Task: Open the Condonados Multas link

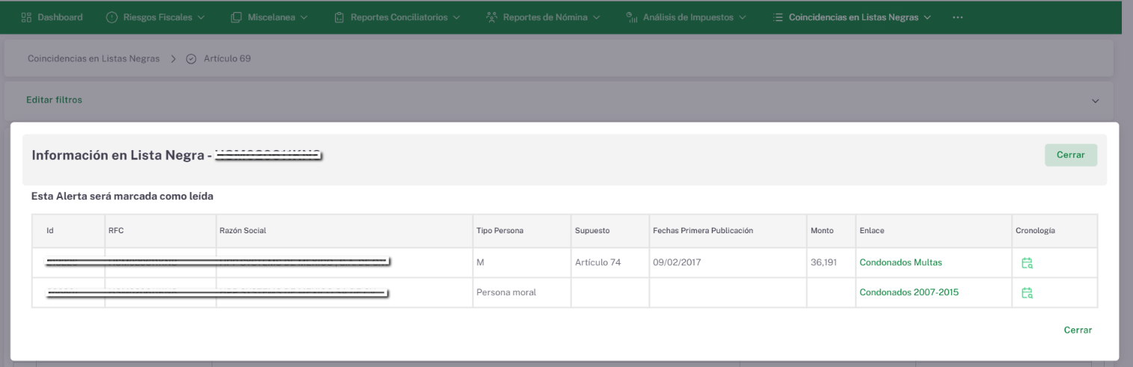Action: pyautogui.click(x=900, y=262)
